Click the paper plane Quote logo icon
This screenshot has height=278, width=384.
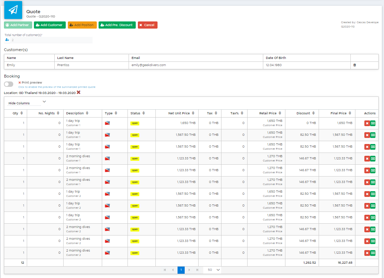pyautogui.click(x=13, y=10)
